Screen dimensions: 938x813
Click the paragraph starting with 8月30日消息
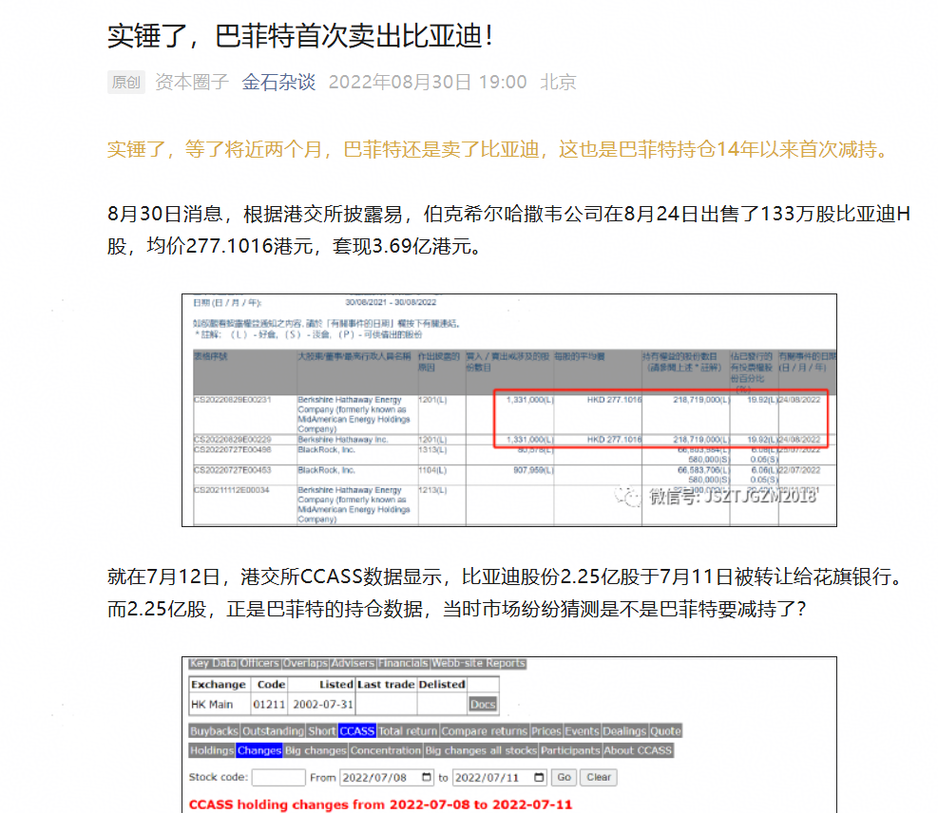pyautogui.click(x=508, y=230)
